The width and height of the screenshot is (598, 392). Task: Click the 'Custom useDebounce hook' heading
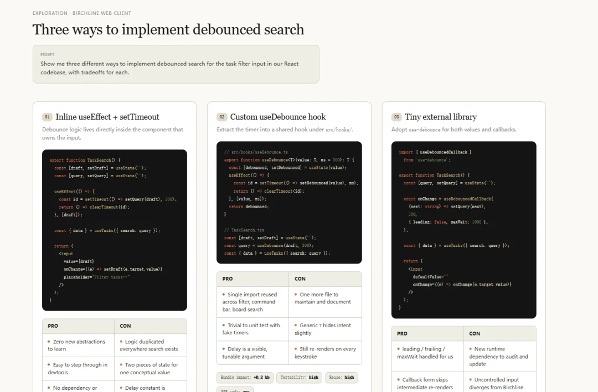[x=278, y=117]
